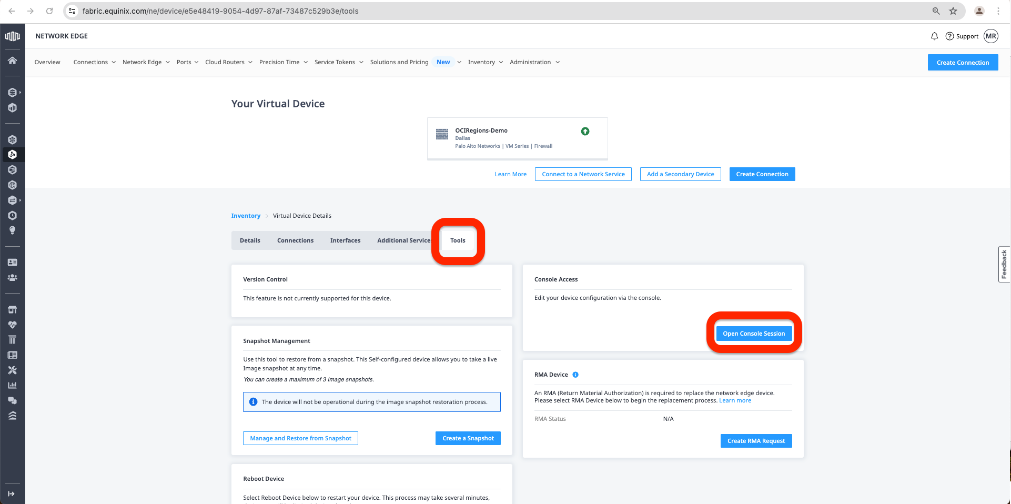The width and height of the screenshot is (1011, 504).
Task: Expand the Inventory dropdown in the top navigation
Action: (x=486, y=62)
